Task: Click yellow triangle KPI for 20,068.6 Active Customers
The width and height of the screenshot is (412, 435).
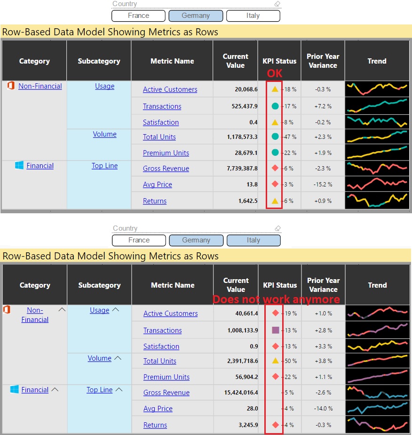Action: pyautogui.click(x=275, y=89)
